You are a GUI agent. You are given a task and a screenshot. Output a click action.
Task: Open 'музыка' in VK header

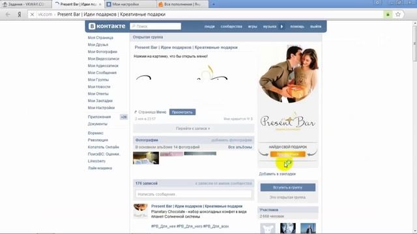pos(269,27)
